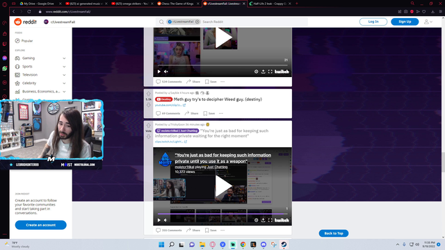The width and height of the screenshot is (445, 250).
Task: Click share icon in top Twitch player
Action: [263, 72]
